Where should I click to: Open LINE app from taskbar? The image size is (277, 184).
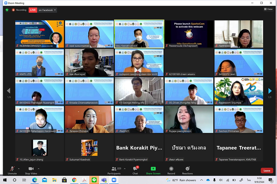94,180
